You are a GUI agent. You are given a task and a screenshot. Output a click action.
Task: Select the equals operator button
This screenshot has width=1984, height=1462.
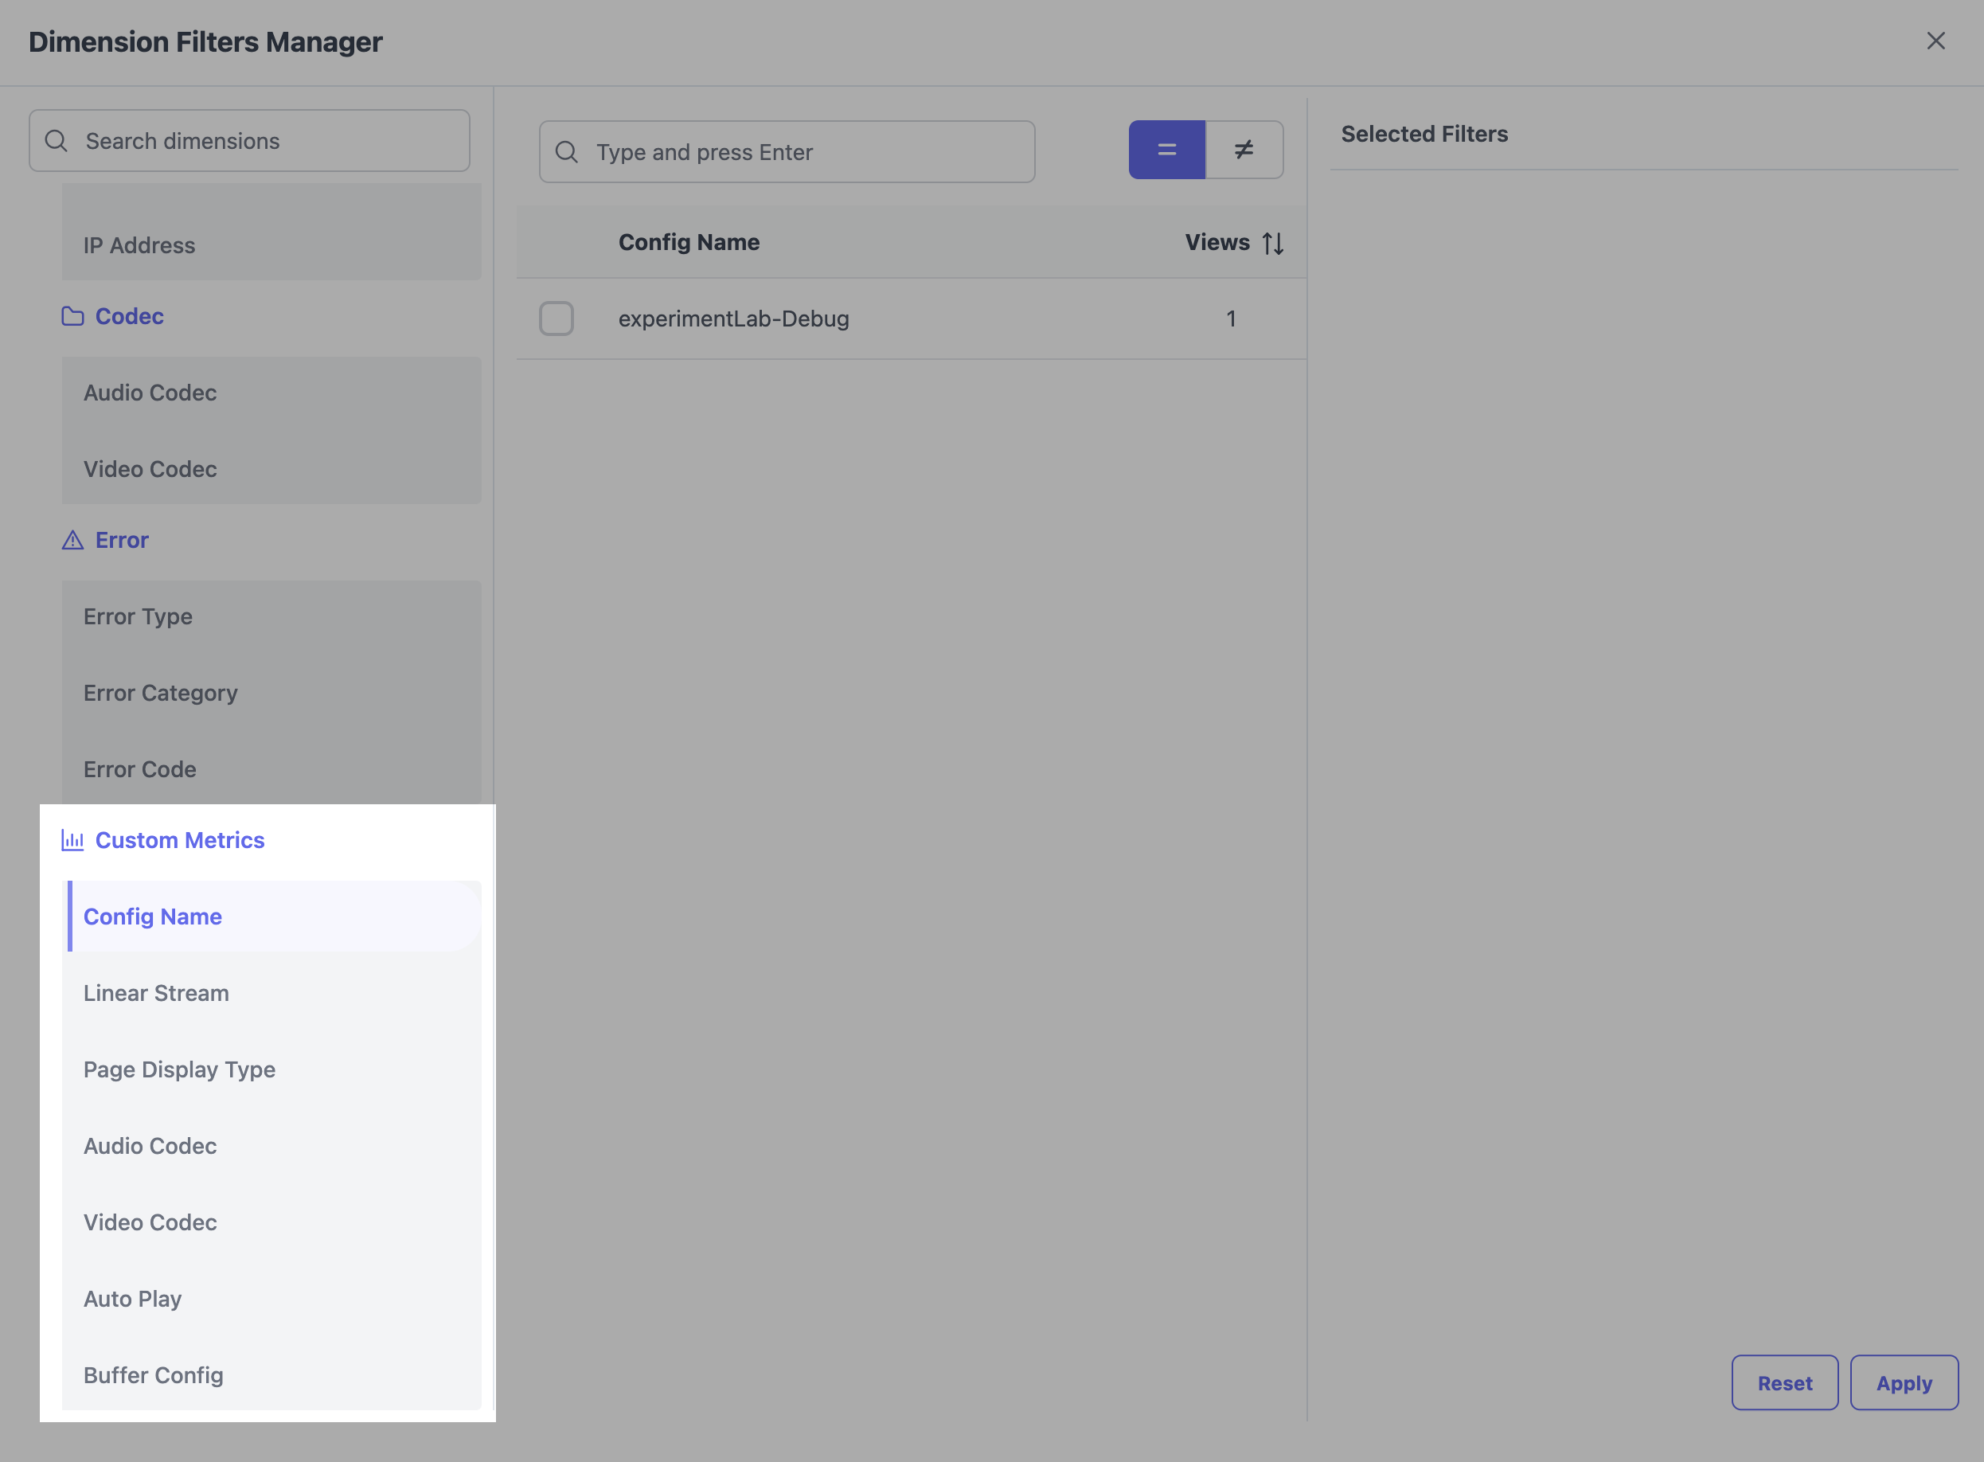pos(1166,150)
